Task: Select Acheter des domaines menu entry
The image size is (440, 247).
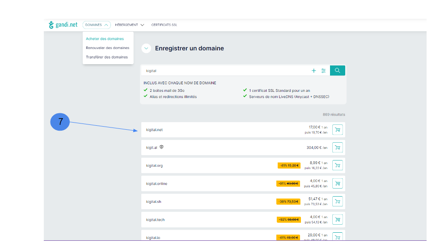Action: [105, 39]
